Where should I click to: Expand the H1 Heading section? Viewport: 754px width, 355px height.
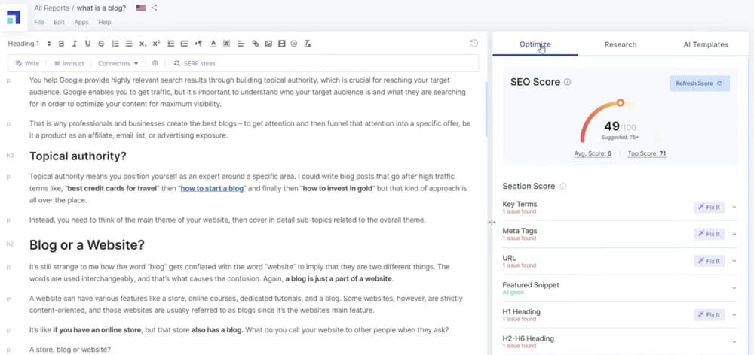pyautogui.click(x=734, y=314)
